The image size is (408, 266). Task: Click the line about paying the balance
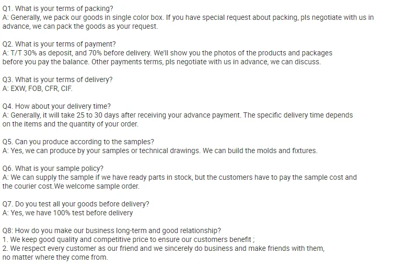point(161,62)
